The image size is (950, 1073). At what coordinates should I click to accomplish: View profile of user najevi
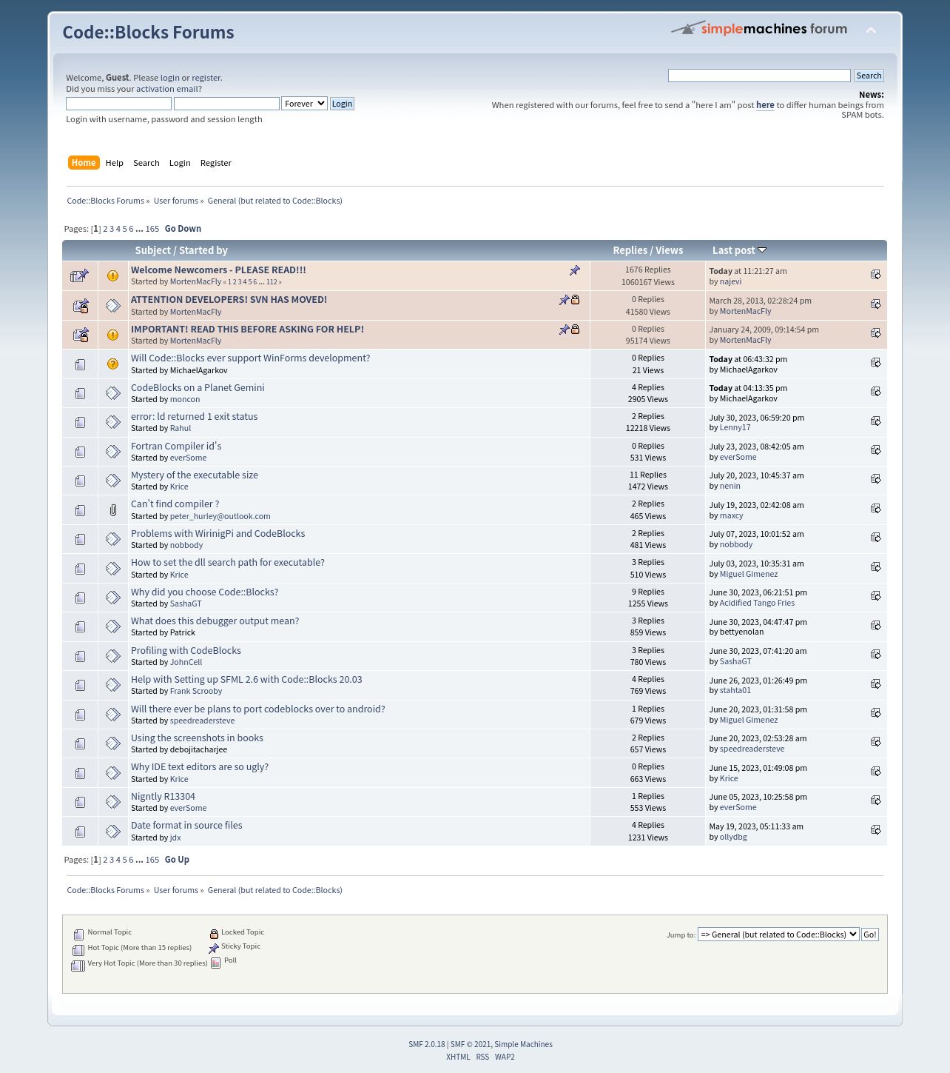tap(730, 281)
